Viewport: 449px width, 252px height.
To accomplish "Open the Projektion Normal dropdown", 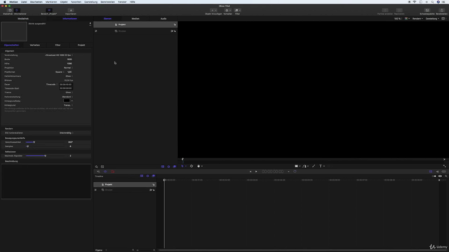I will click(68, 68).
